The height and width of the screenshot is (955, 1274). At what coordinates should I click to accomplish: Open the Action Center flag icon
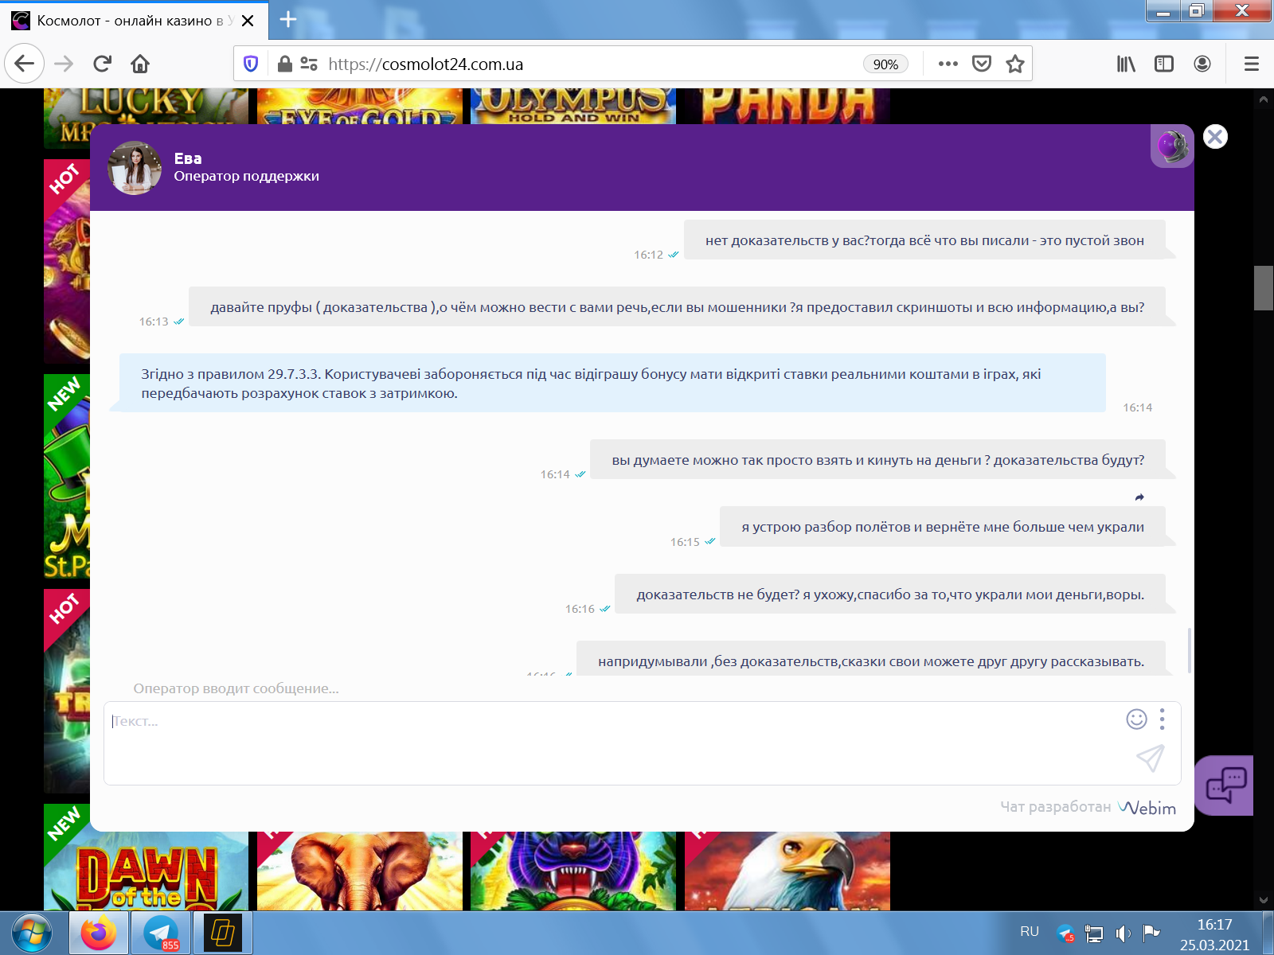click(x=1151, y=933)
